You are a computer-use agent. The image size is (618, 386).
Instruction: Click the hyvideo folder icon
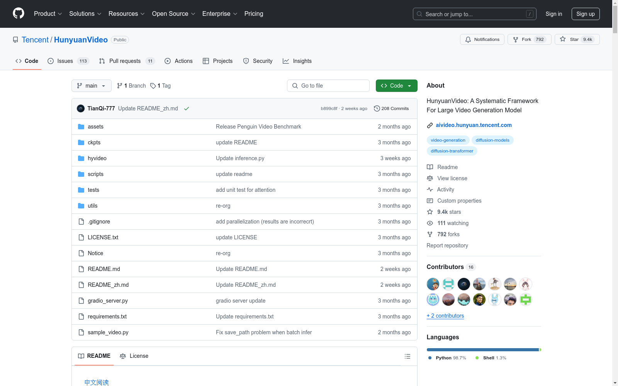click(x=81, y=158)
